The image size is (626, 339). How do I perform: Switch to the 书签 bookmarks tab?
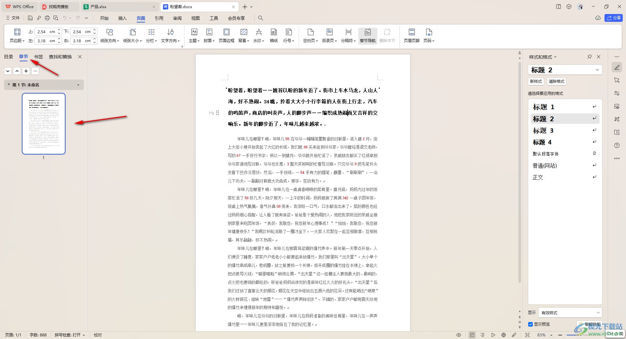pos(38,57)
